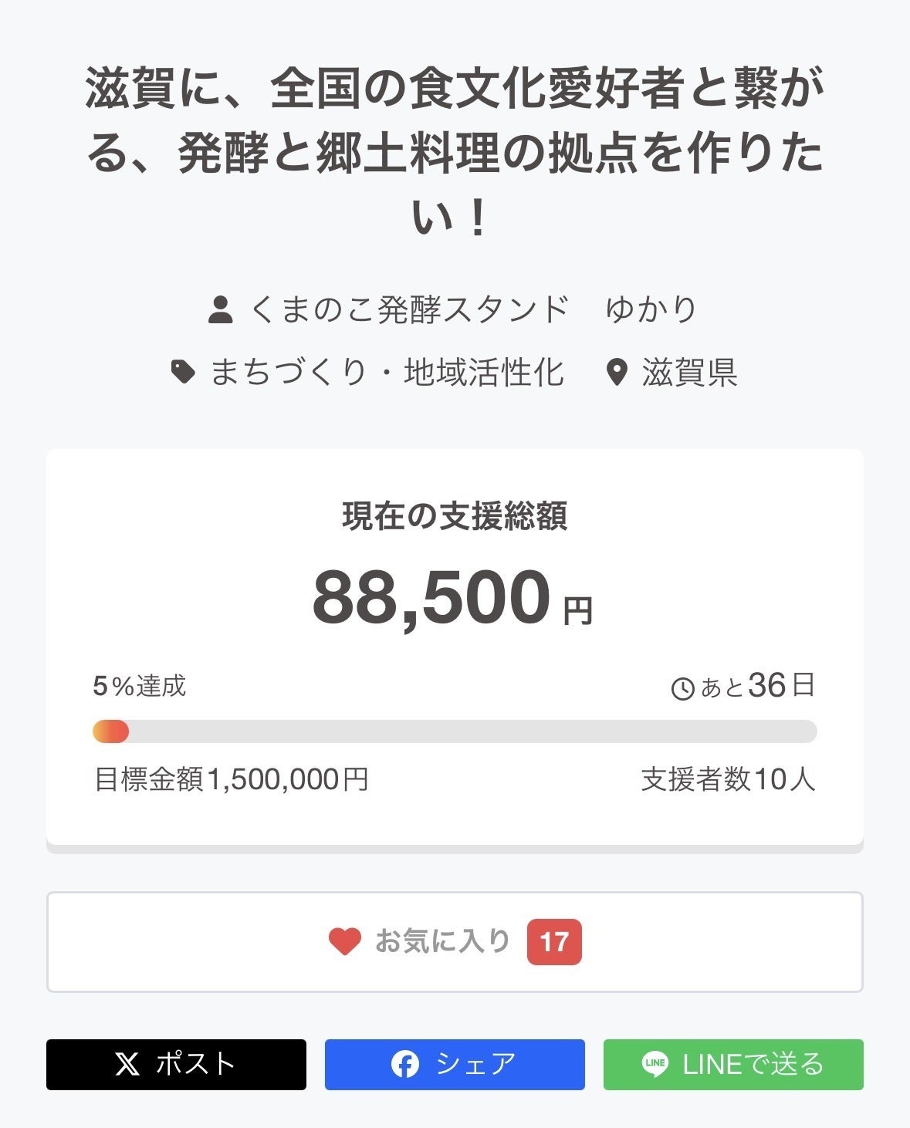Screen dimensions: 910x1128
Task: Click the person icon beside the project owner
Action: point(221,310)
